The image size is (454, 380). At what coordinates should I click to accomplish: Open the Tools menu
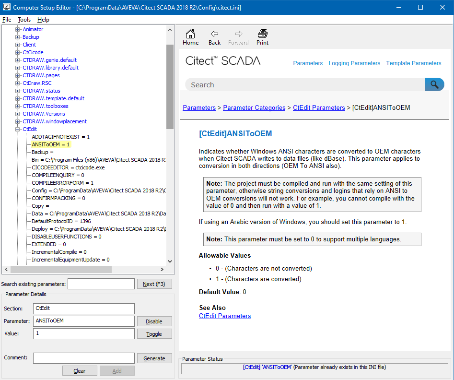click(24, 20)
